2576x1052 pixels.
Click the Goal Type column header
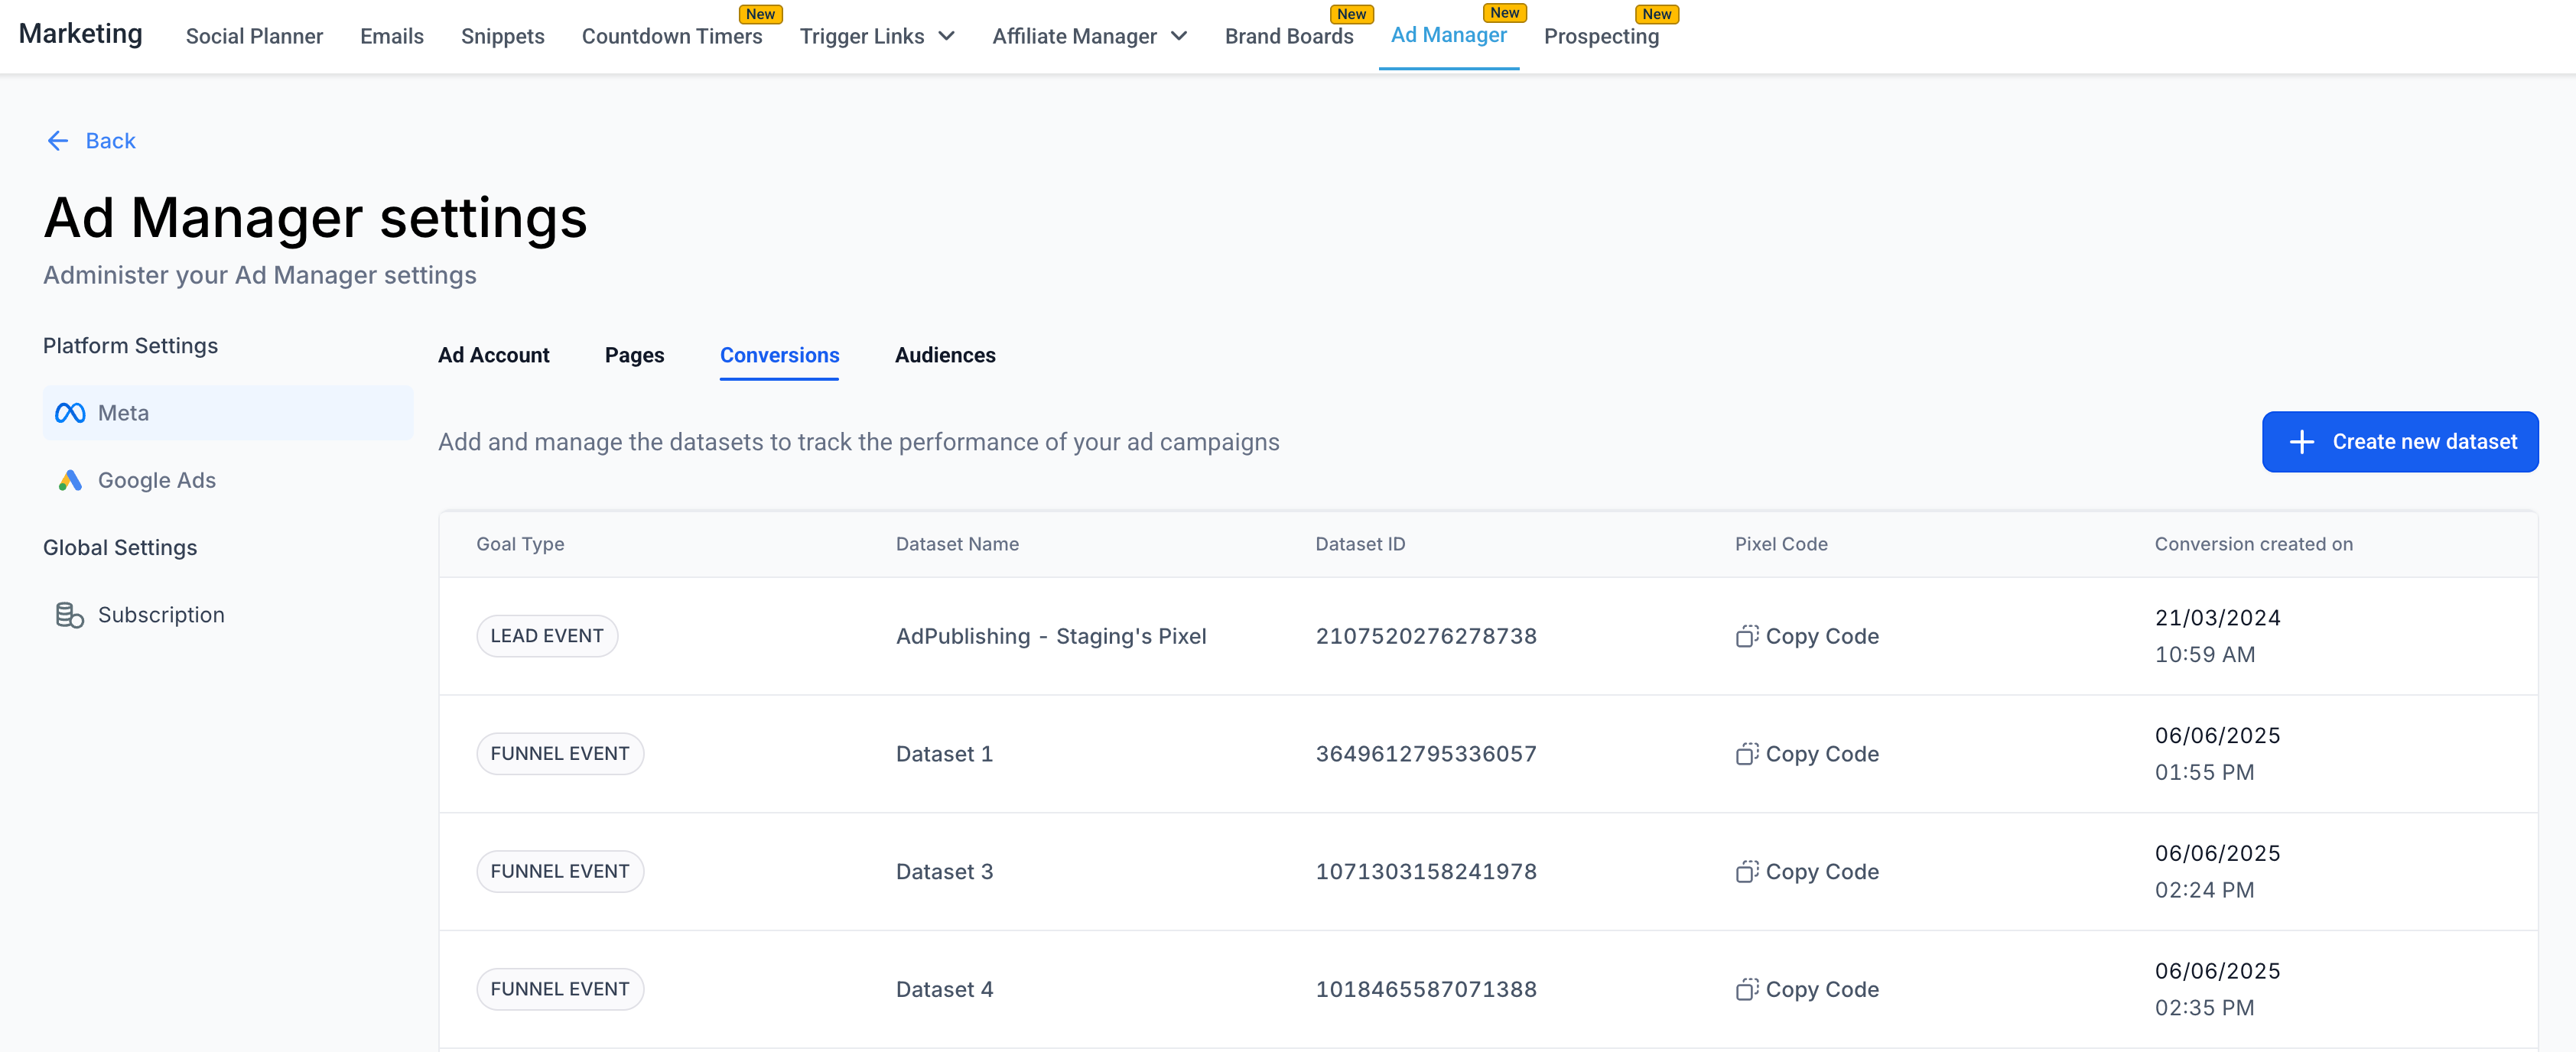pos(520,544)
